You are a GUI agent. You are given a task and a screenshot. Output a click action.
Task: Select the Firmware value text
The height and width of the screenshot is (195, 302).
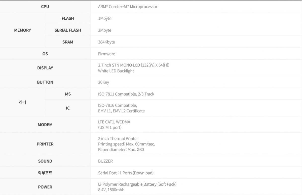106,54
